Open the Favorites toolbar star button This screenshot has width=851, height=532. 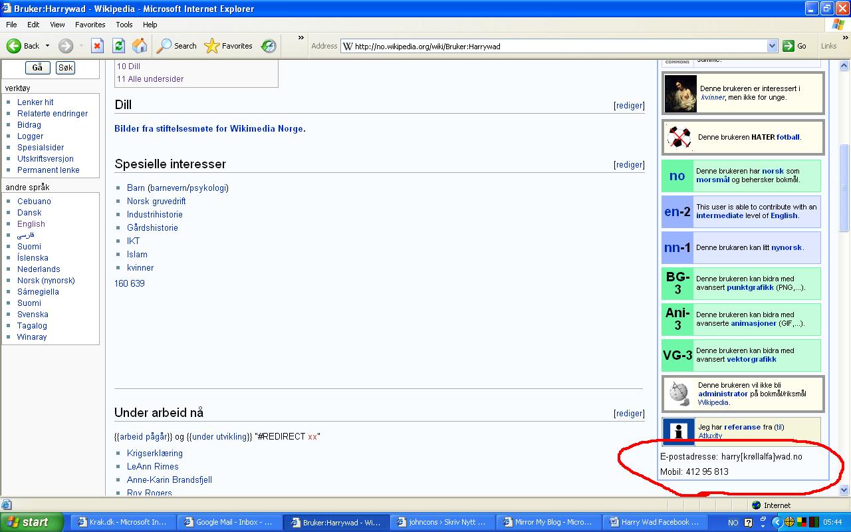click(228, 46)
